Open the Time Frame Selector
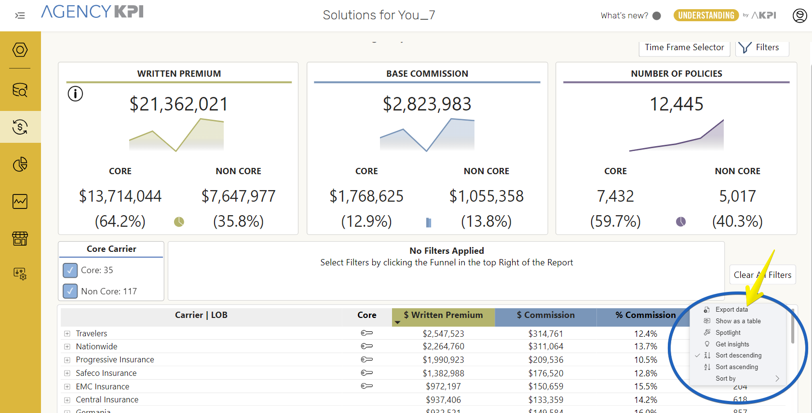This screenshot has width=812, height=413. coord(684,47)
